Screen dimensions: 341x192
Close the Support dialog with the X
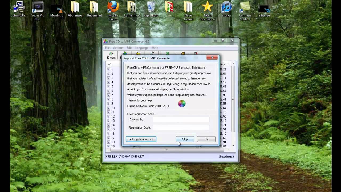point(212,57)
